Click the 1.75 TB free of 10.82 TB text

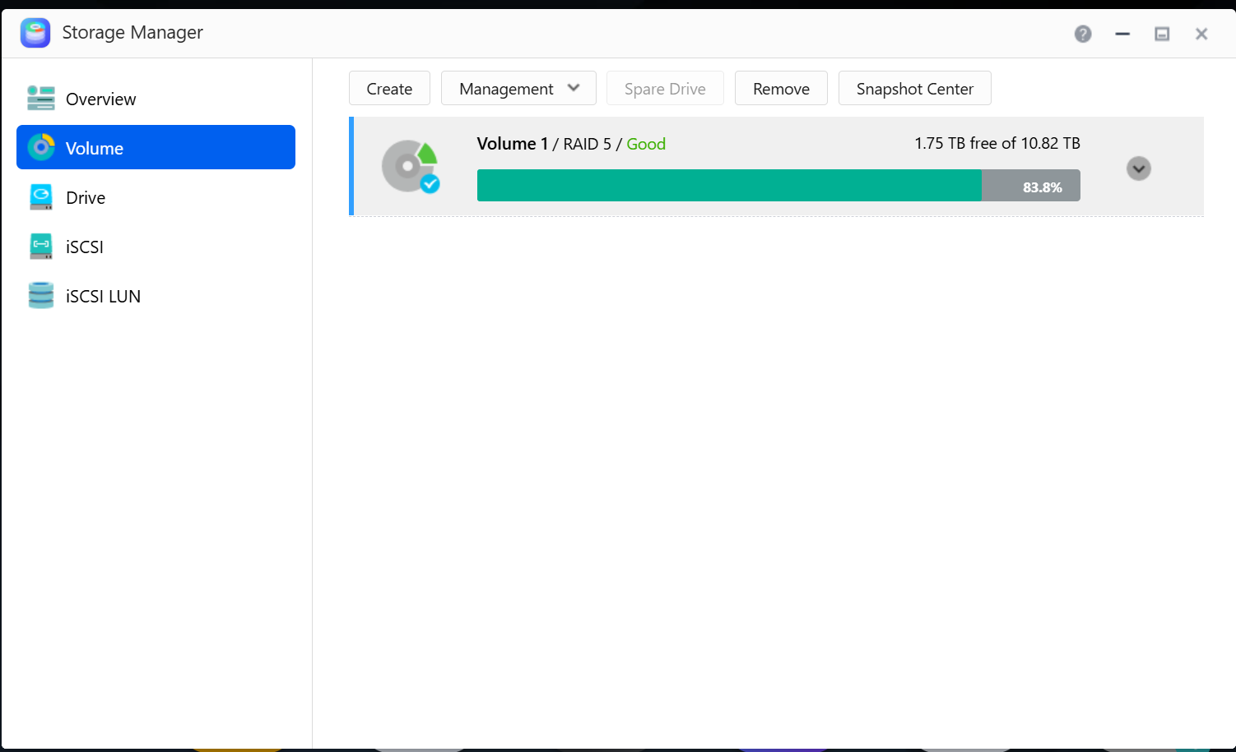pyautogui.click(x=997, y=143)
